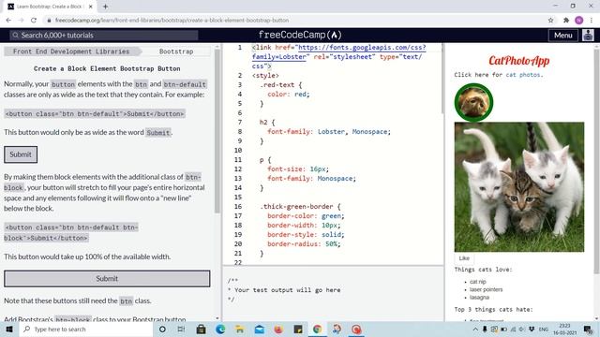Click the small Submit example button

[21, 154]
